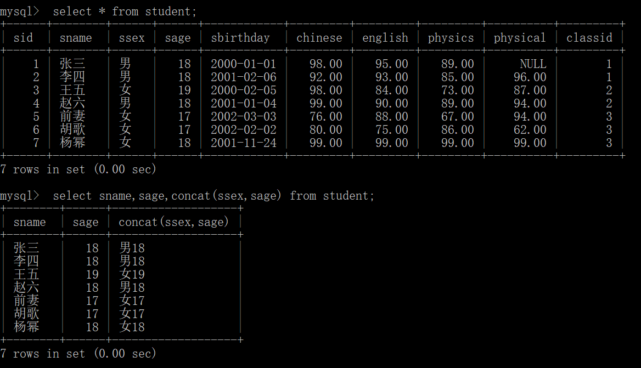
Task: Click the chinese column header
Action: click(x=319, y=38)
